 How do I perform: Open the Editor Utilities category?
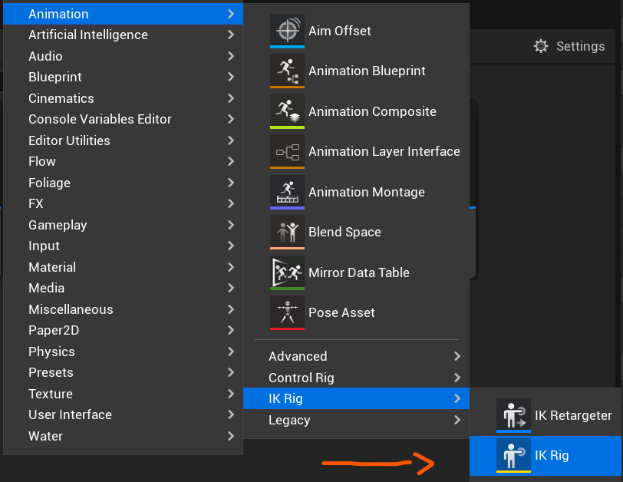pyautogui.click(x=123, y=140)
